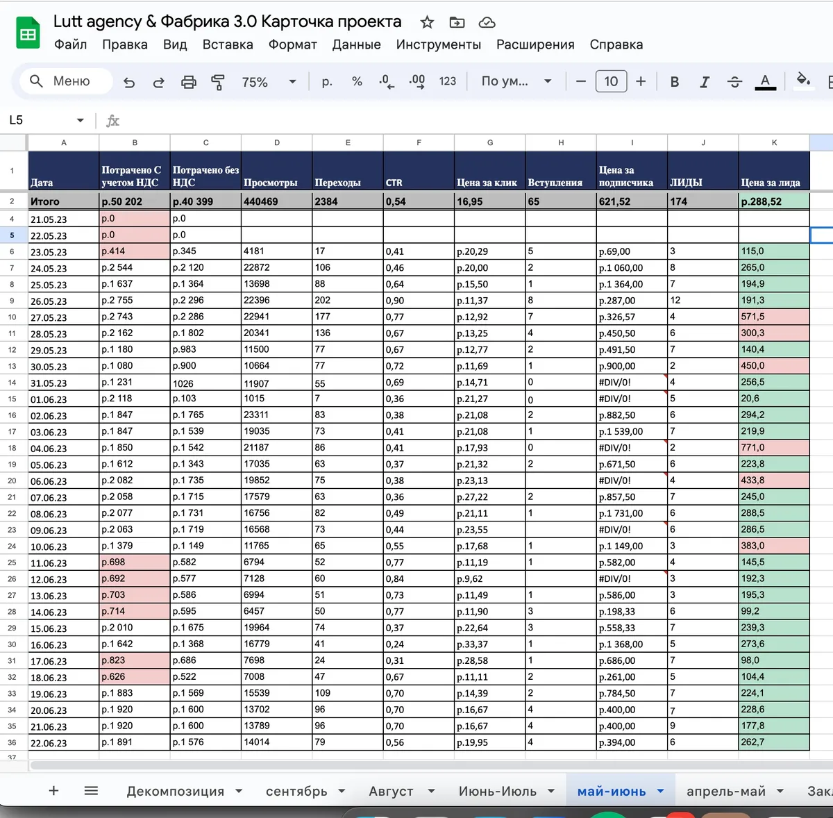Click the redo arrow icon
Viewport: 833px width, 818px height.
tap(159, 82)
